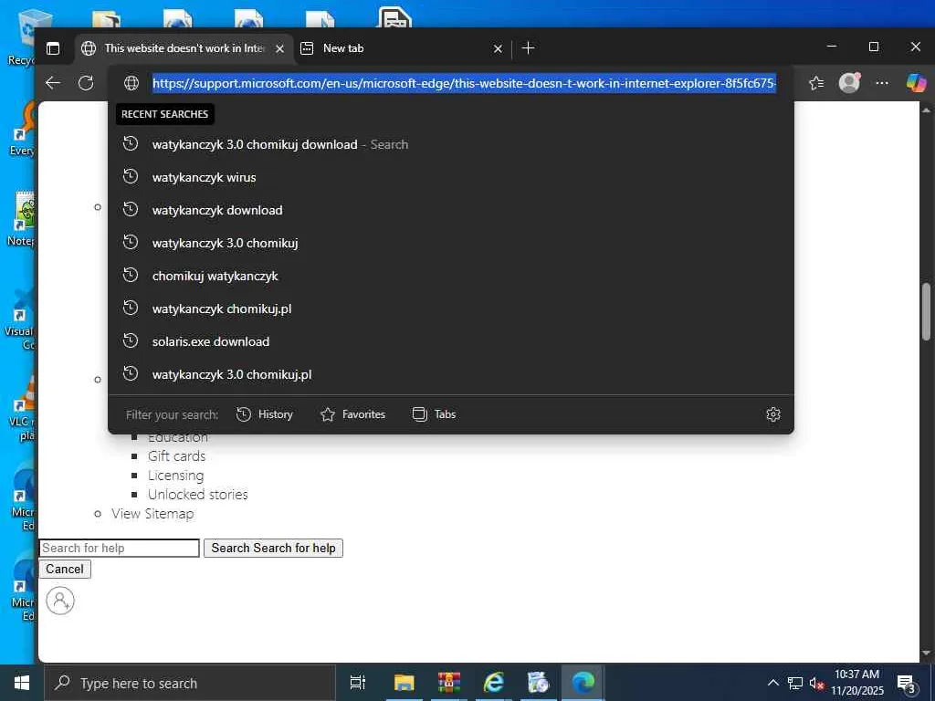
Task: Click the scrollbar down arrow
Action: [x=926, y=654]
